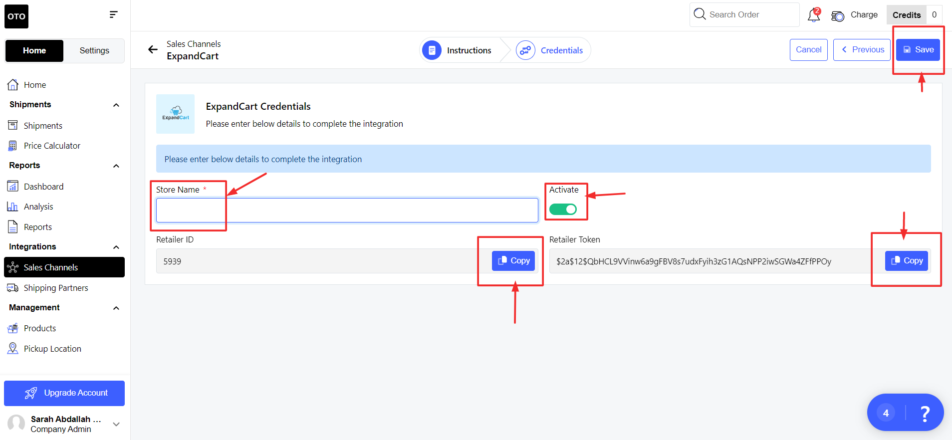Collapse the sidebar with the menu icon
The width and height of the screenshot is (952, 440).
click(114, 14)
